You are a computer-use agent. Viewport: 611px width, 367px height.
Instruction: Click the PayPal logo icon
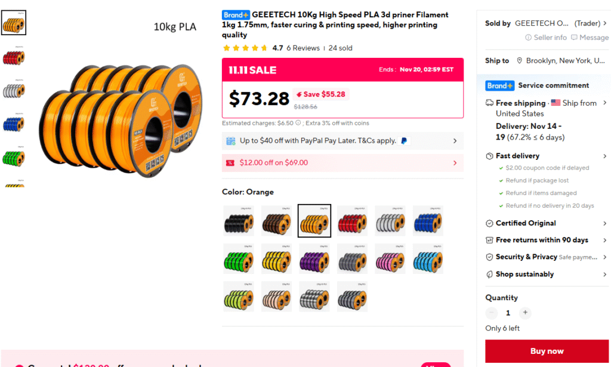pos(404,141)
